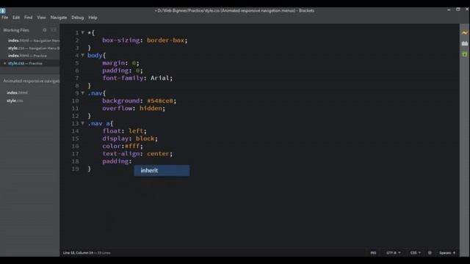Open index.html — Navigation Menu working file
Viewport: 470px width, 264px height.
pos(34,40)
